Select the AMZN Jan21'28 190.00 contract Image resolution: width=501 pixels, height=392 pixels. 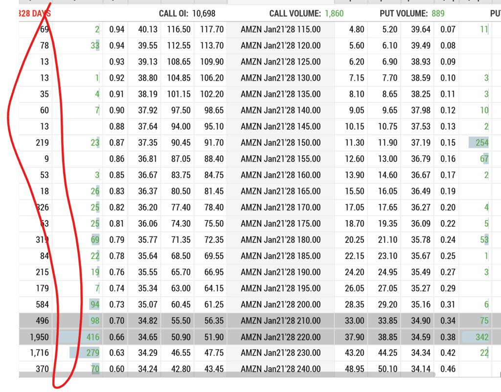pos(280,272)
